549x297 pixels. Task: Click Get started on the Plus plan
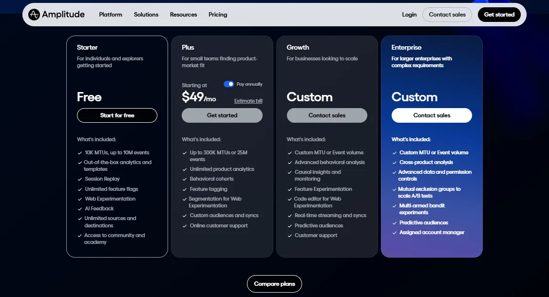(x=222, y=115)
